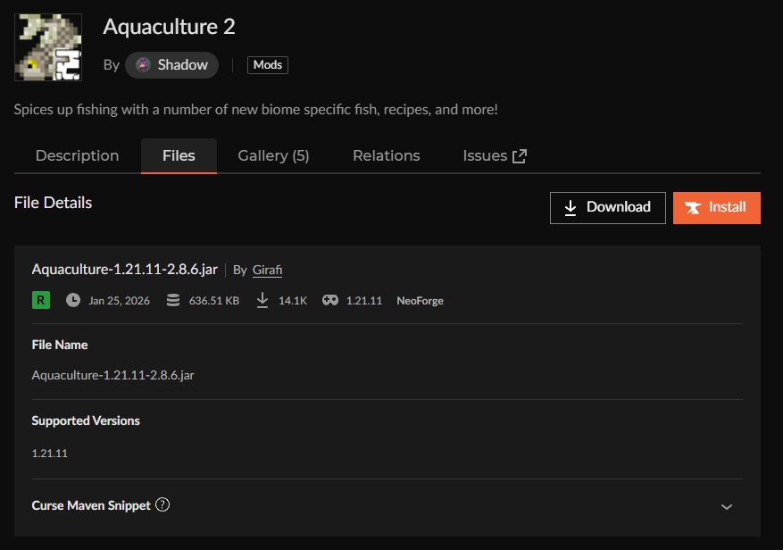This screenshot has width=783, height=550.
Task: Click the Aquaculture 2 mod logo thumbnail
Action: point(48,47)
